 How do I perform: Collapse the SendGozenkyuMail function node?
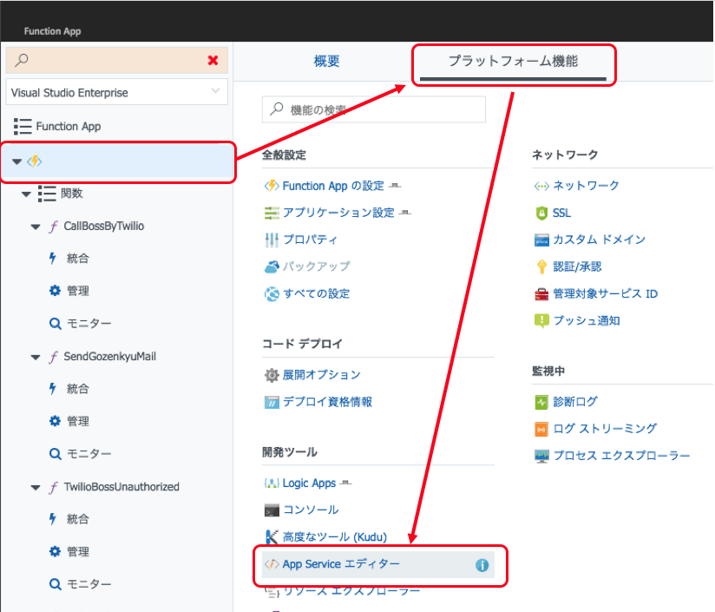(x=35, y=357)
